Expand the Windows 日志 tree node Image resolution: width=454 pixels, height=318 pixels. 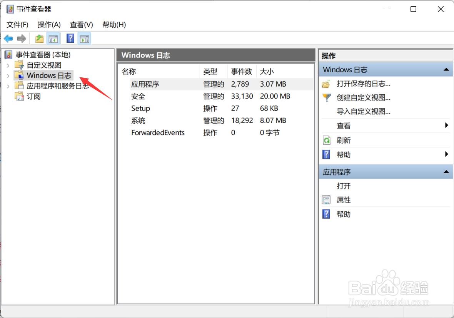point(8,76)
